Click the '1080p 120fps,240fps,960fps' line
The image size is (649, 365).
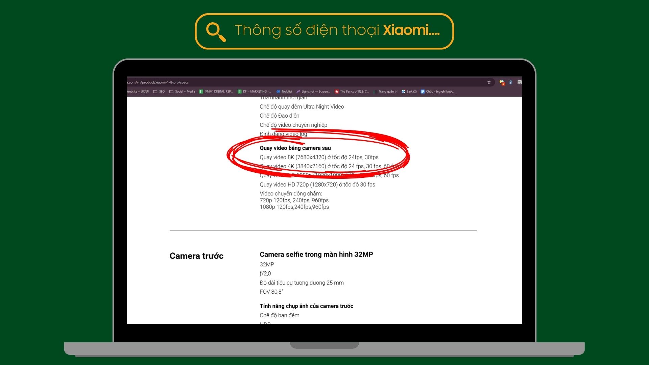point(294,207)
